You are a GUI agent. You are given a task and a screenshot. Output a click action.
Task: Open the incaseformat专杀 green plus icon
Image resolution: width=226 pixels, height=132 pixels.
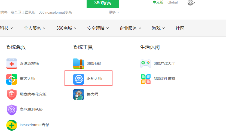[12, 125]
